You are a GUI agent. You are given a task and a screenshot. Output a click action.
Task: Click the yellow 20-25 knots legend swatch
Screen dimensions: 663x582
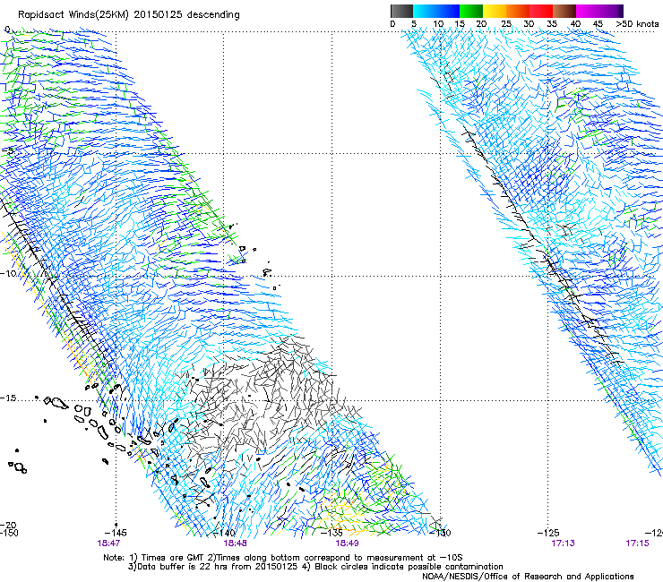495,11
